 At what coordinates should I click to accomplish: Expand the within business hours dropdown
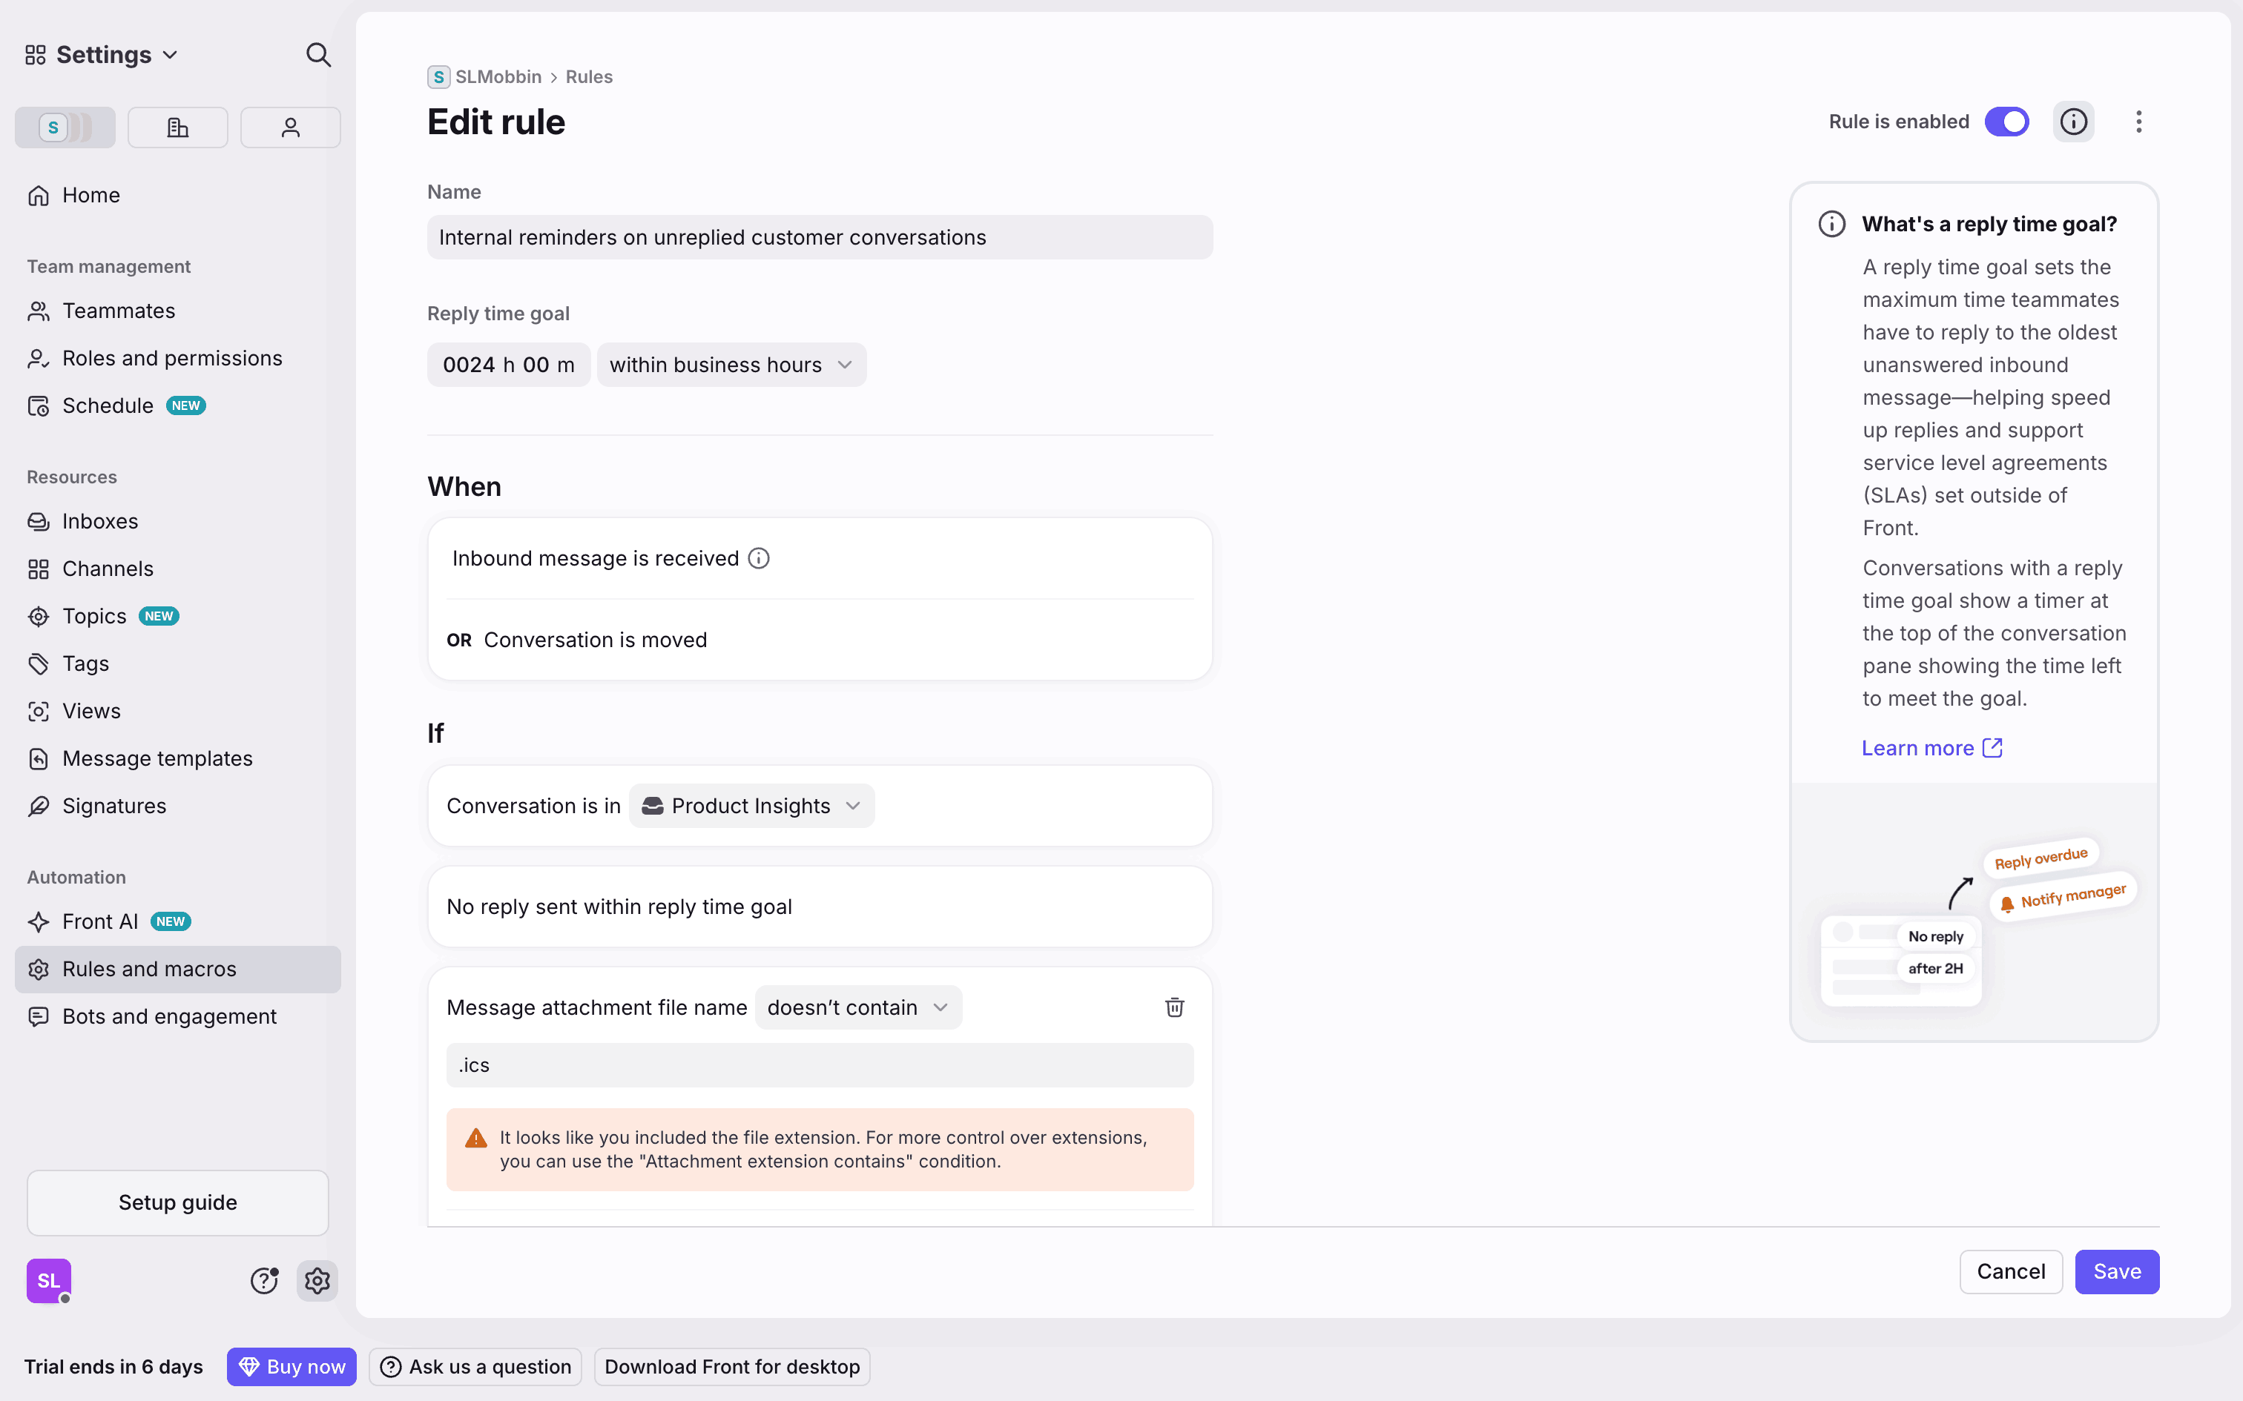point(731,365)
